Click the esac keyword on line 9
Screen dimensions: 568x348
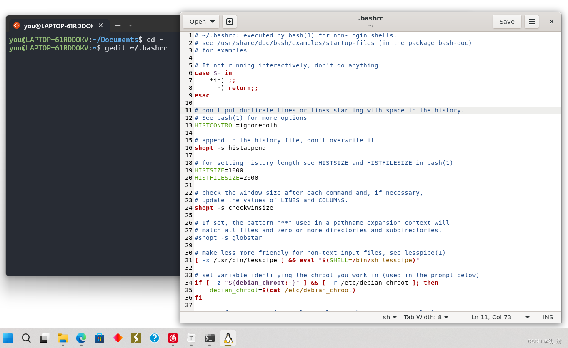pyautogui.click(x=202, y=95)
